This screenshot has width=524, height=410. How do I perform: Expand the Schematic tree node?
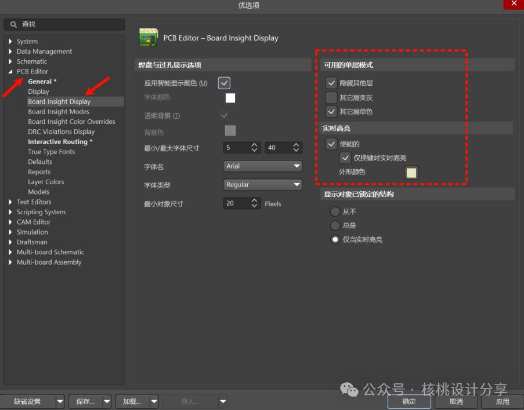tap(10, 61)
